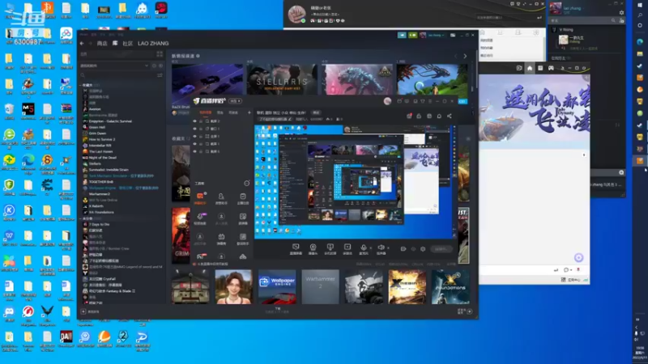This screenshot has height=364, width=648.
Task: Go back in Steam navigation
Action: [82, 44]
